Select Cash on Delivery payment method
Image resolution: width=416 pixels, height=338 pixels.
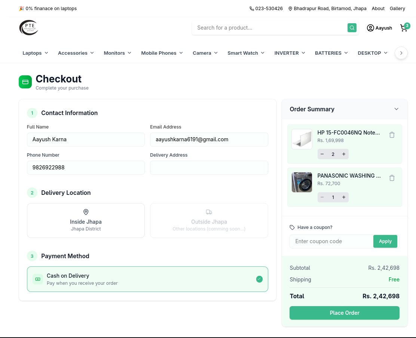tap(147, 279)
